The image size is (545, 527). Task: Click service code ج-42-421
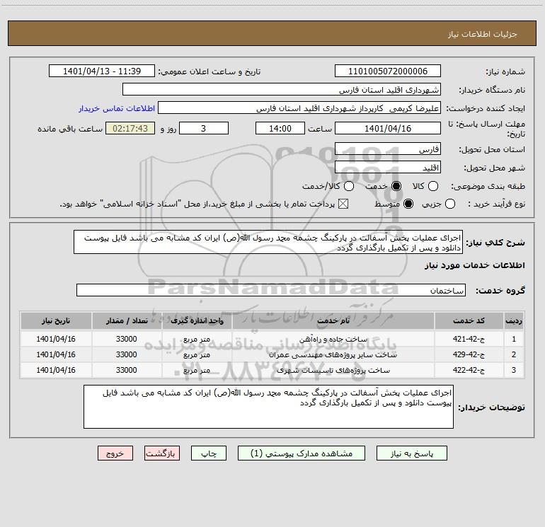point(469,339)
